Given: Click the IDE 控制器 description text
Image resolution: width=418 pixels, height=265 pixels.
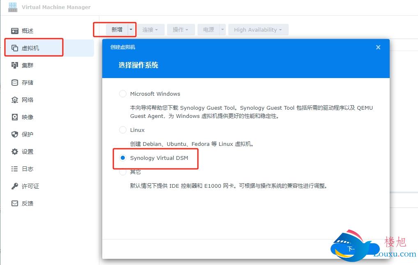Looking at the screenshot, I should click(229, 186).
